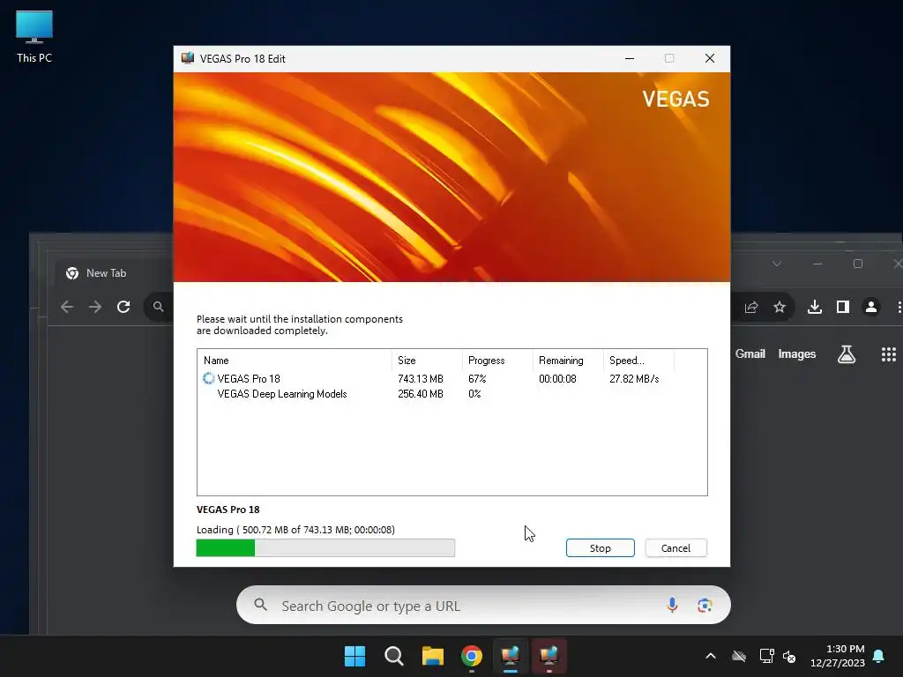Click the muted volume tray icon

[789, 656]
